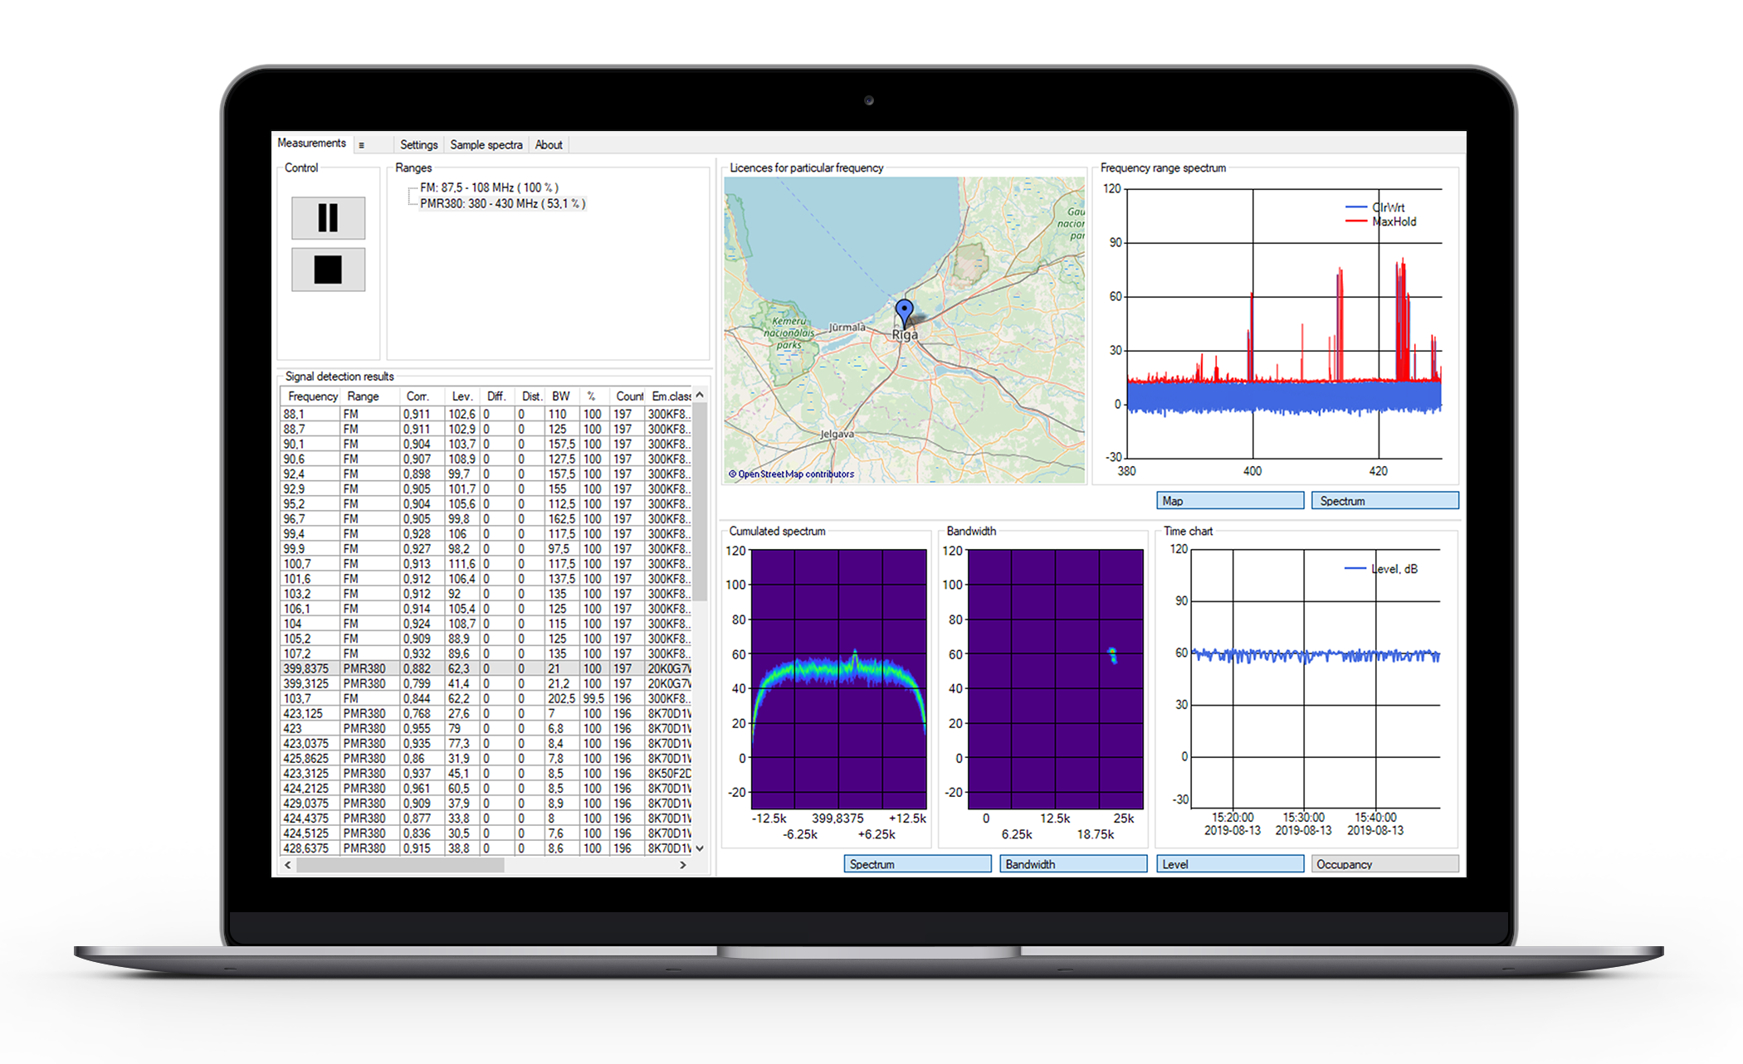Click the Occupancy button
Image resolution: width=1743 pixels, height=1064 pixels.
(1384, 864)
